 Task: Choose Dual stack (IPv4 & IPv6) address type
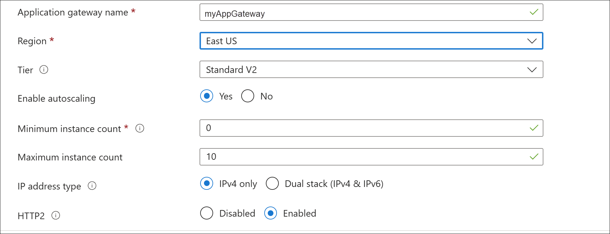(272, 183)
